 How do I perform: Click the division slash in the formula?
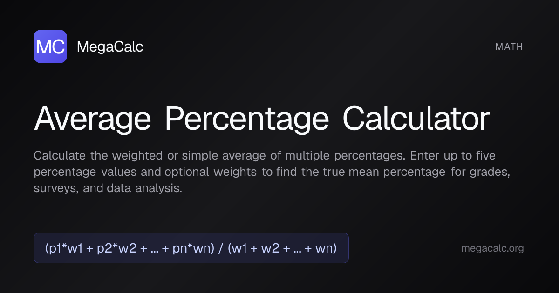(x=221, y=248)
